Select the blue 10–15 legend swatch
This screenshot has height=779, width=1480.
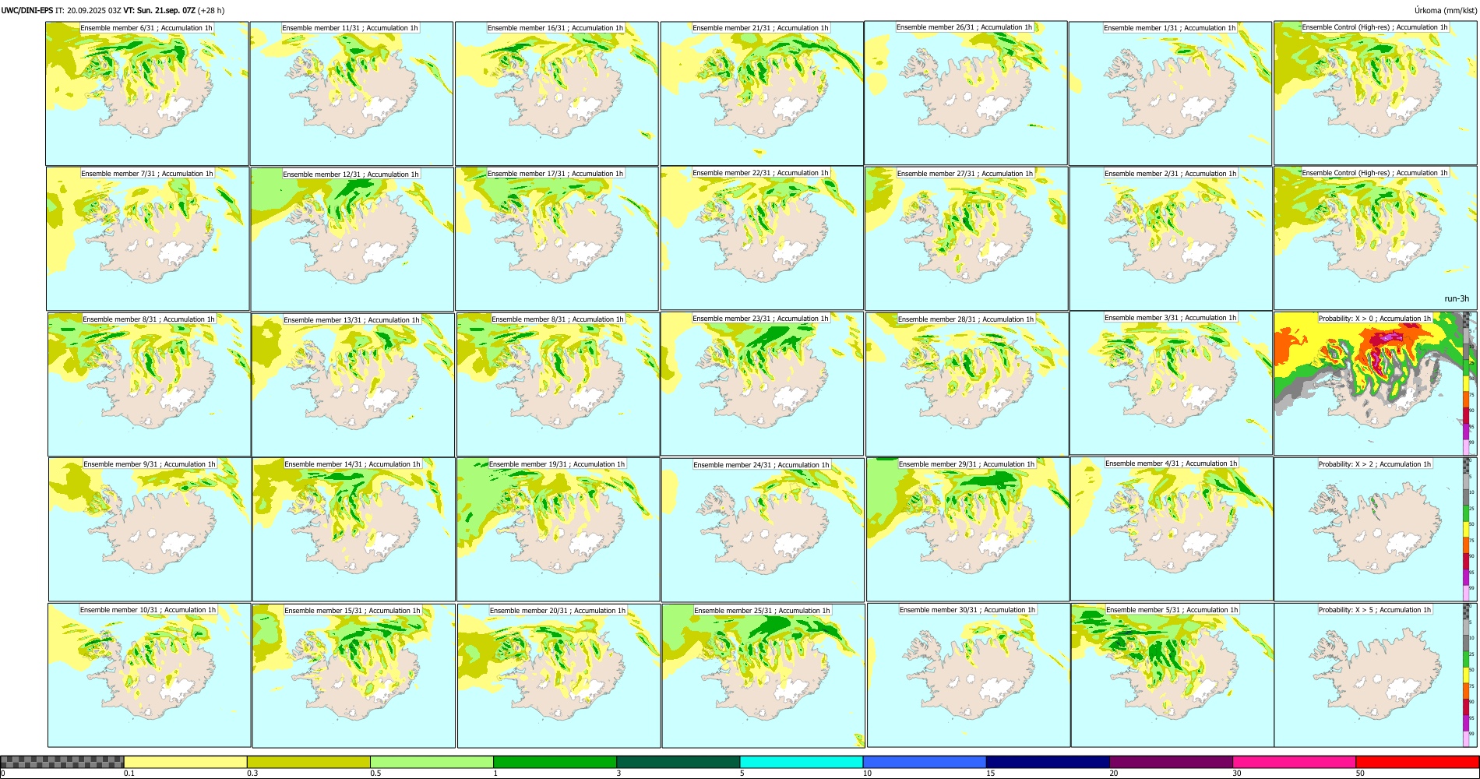pyautogui.click(x=925, y=762)
